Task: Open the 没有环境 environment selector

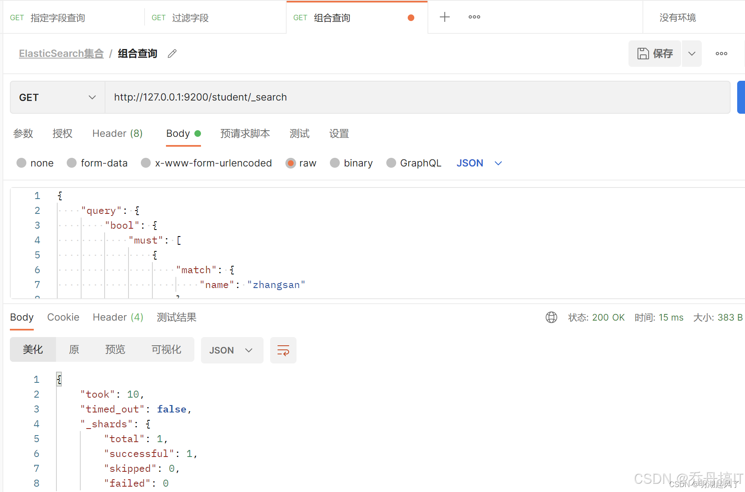Action: click(678, 18)
